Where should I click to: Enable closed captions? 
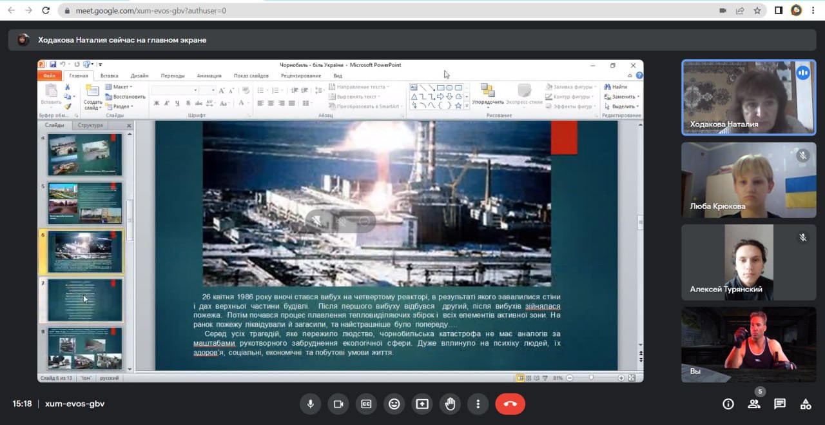click(366, 404)
